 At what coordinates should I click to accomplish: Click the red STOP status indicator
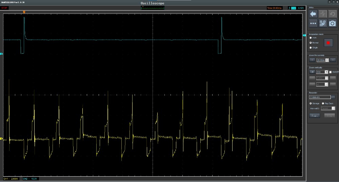[4, 8]
